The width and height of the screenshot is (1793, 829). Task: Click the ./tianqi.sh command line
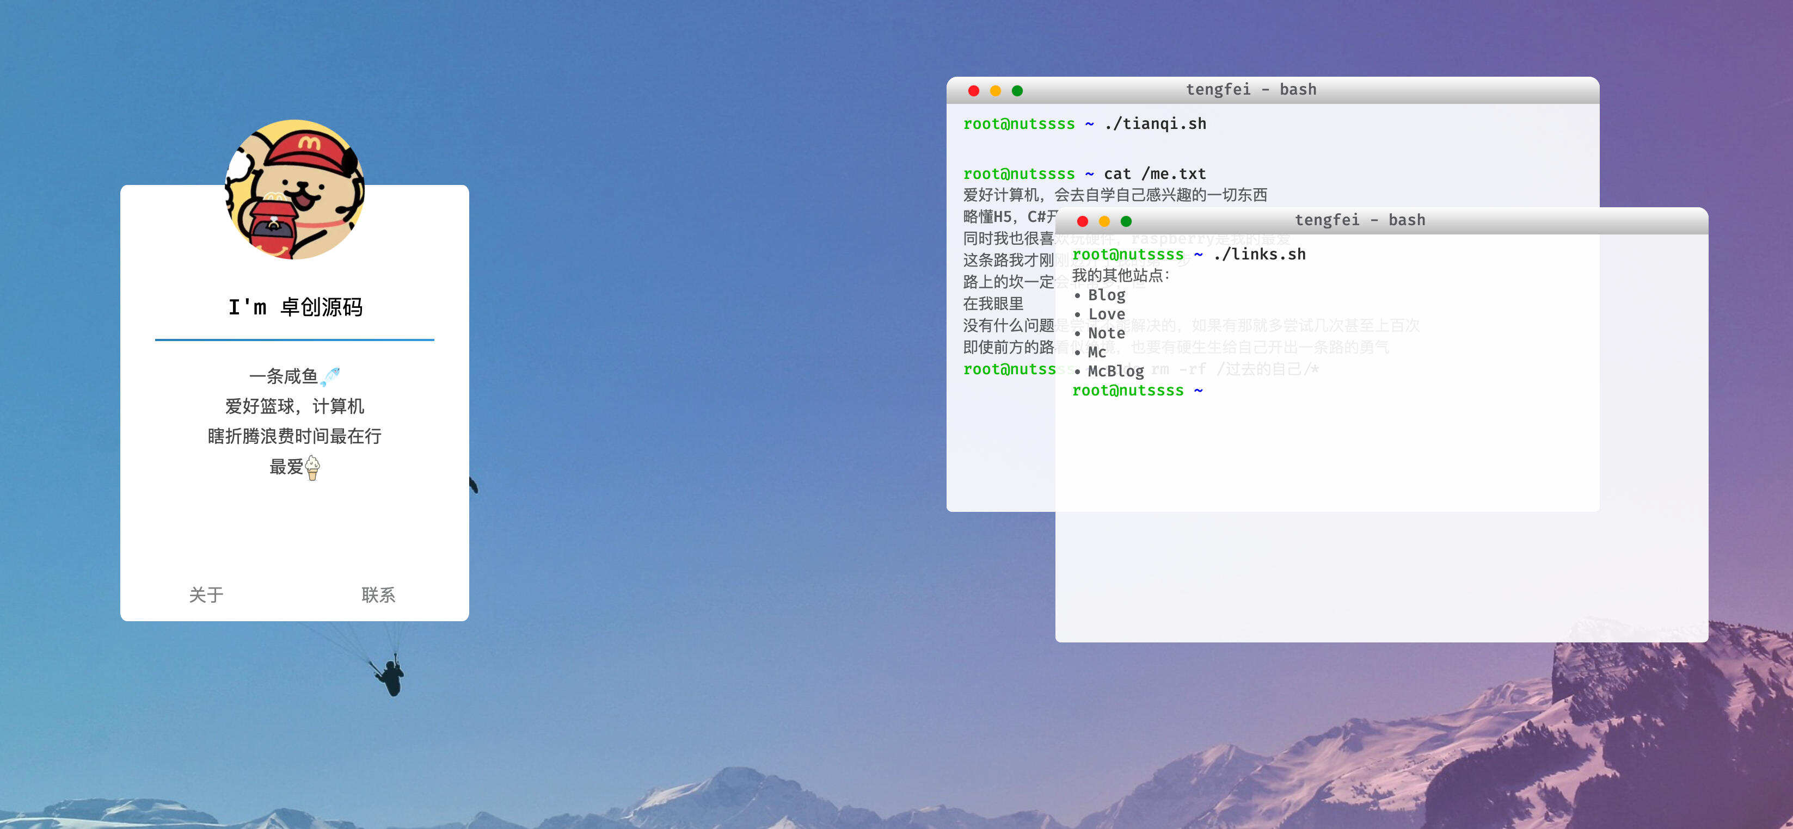click(1155, 124)
